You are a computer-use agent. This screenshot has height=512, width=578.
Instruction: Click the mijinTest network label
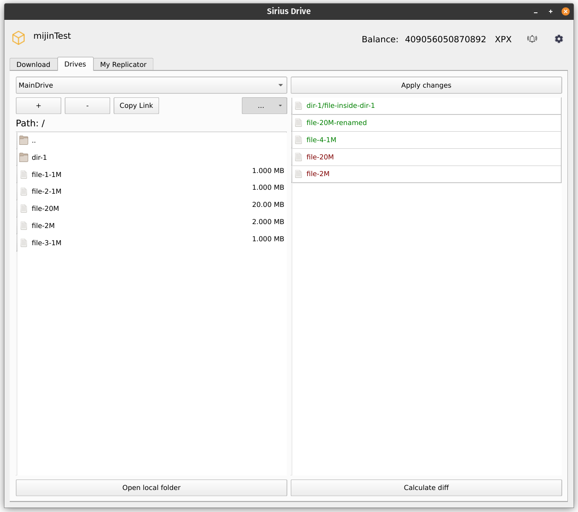52,36
